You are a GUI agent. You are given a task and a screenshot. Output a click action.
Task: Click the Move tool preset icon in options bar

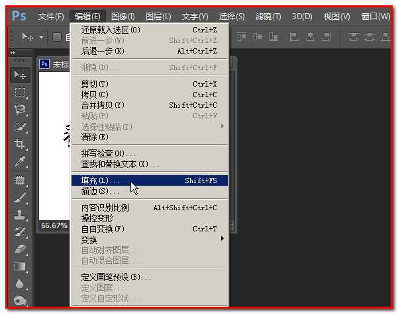click(x=27, y=37)
